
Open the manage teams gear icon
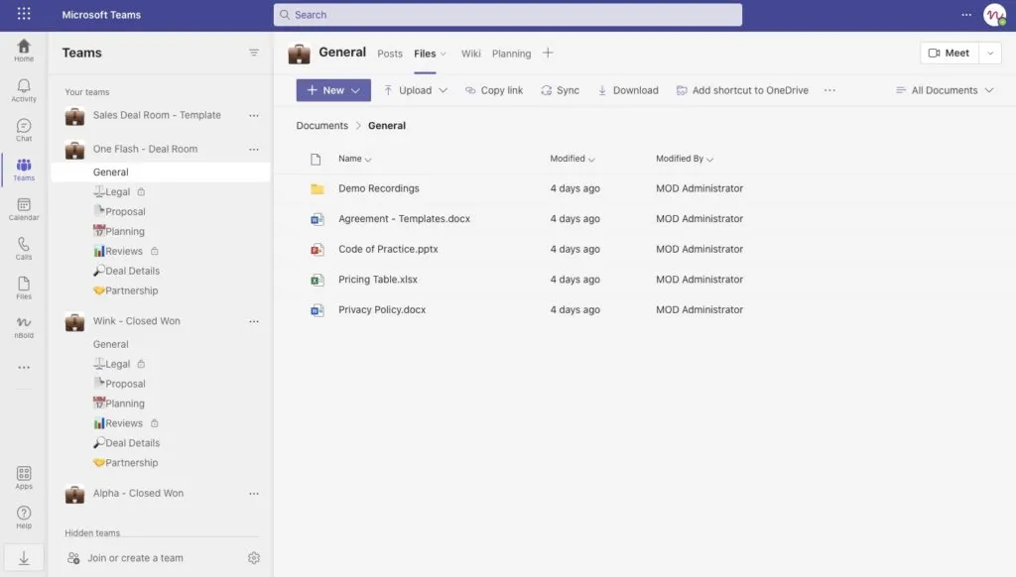pyautogui.click(x=253, y=557)
